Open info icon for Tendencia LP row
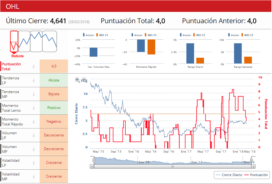Viewport: 272px width, 184px height. 34,80
